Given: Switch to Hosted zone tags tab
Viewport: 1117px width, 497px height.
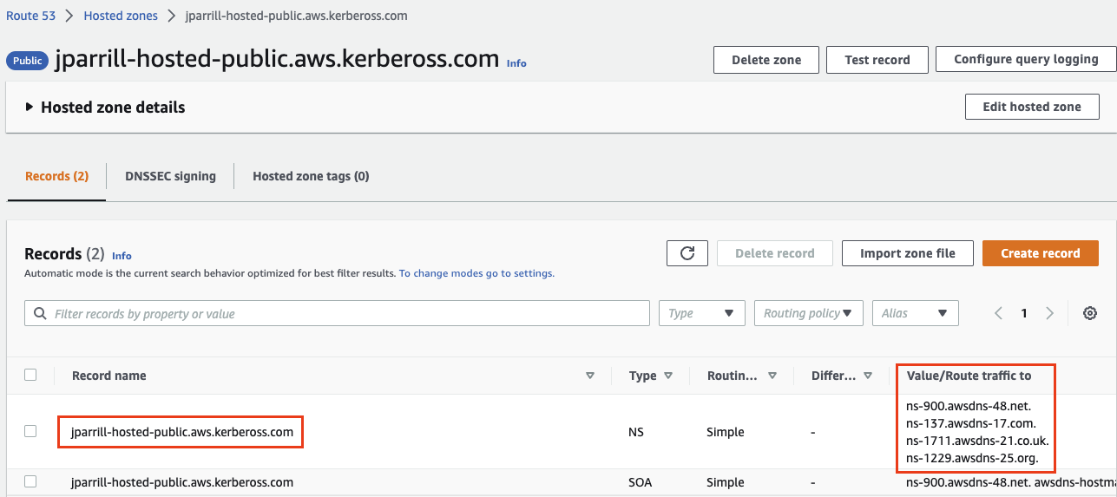Looking at the screenshot, I should pyautogui.click(x=311, y=176).
